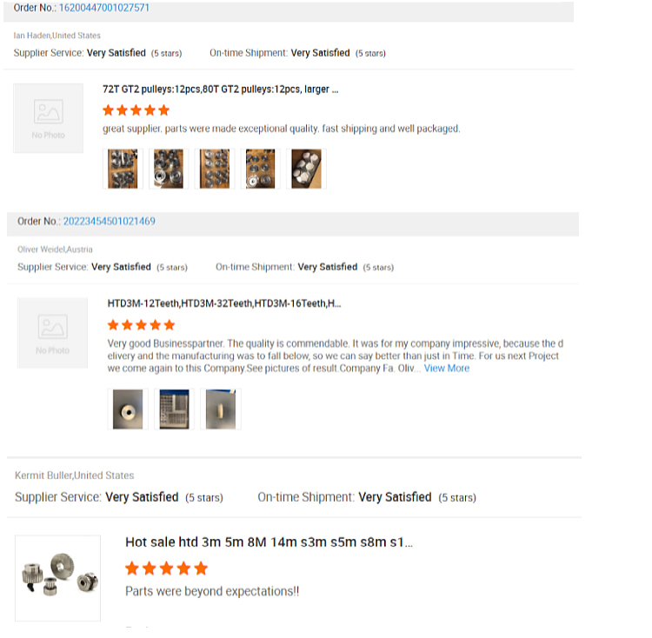Open fourth photo in Ian Haden's review
The width and height of the screenshot is (652, 638).
coord(260,169)
